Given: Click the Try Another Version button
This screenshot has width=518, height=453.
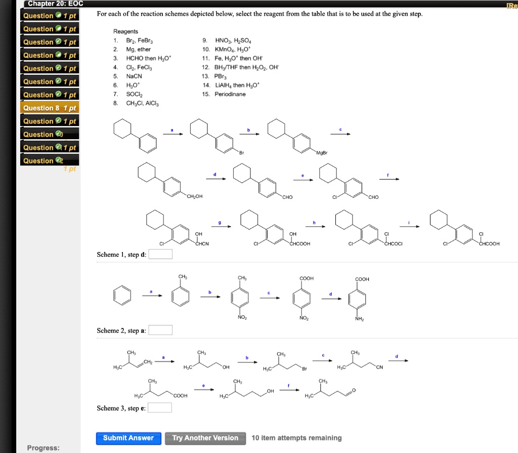Looking at the screenshot, I should pos(205,438).
